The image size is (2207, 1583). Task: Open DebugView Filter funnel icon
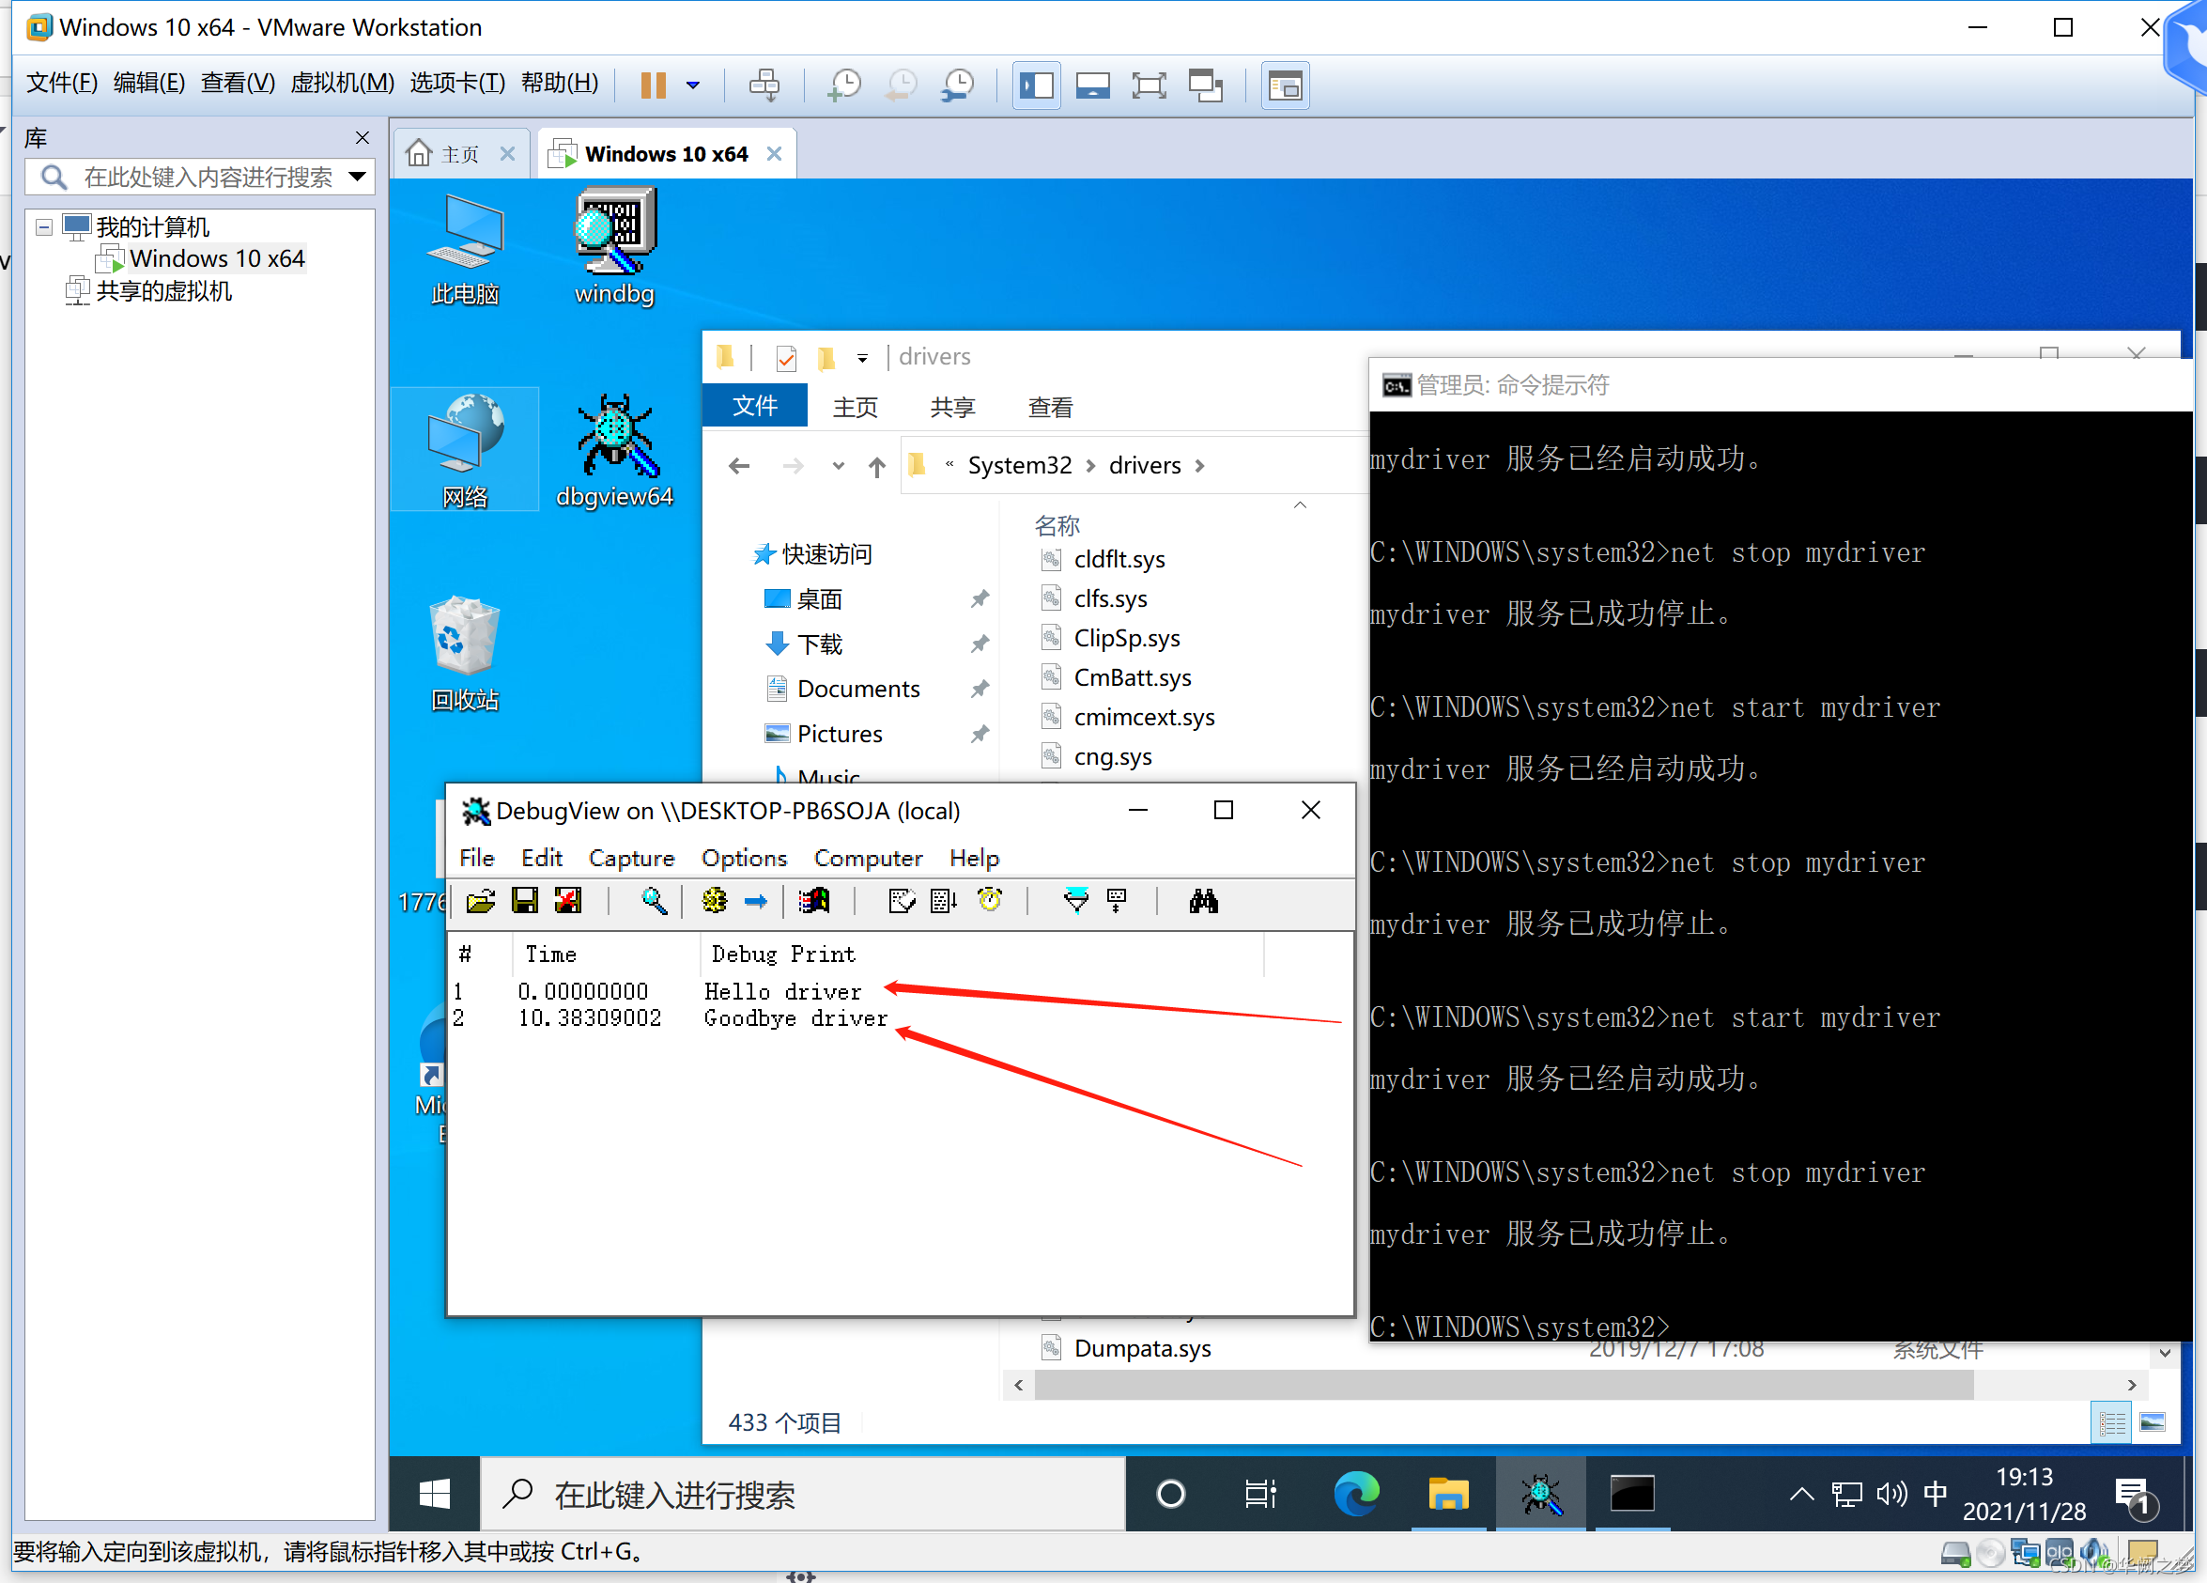click(1076, 901)
